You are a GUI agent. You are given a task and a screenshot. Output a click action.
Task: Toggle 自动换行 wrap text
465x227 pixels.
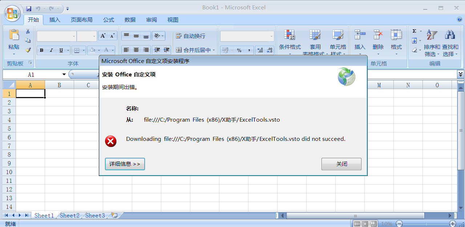click(x=191, y=36)
